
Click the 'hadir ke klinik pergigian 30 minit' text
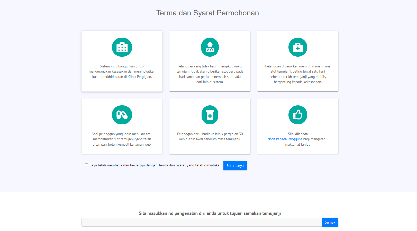[210, 137]
